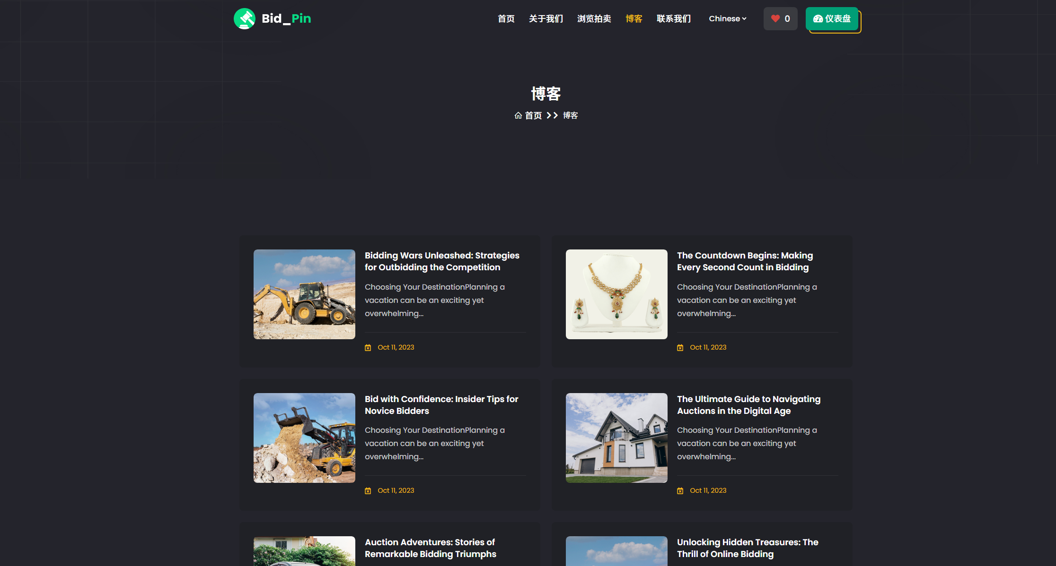Select 博客 in the top navigation
This screenshot has height=566, width=1056.
(x=634, y=18)
